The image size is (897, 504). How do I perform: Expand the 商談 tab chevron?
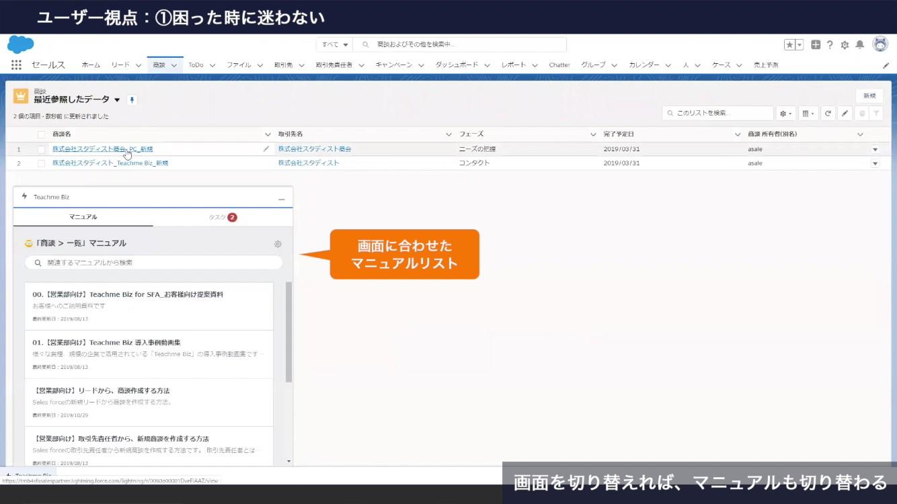coord(174,66)
